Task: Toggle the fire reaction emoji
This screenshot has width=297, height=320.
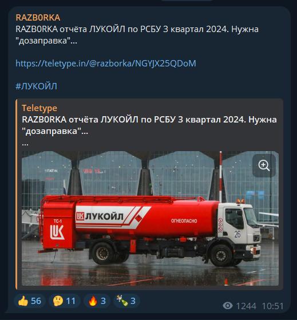Action: [x=93, y=301]
